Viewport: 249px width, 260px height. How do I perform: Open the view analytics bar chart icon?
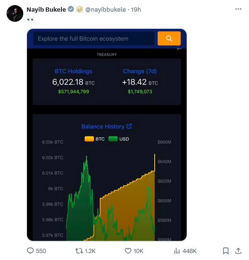point(177,251)
